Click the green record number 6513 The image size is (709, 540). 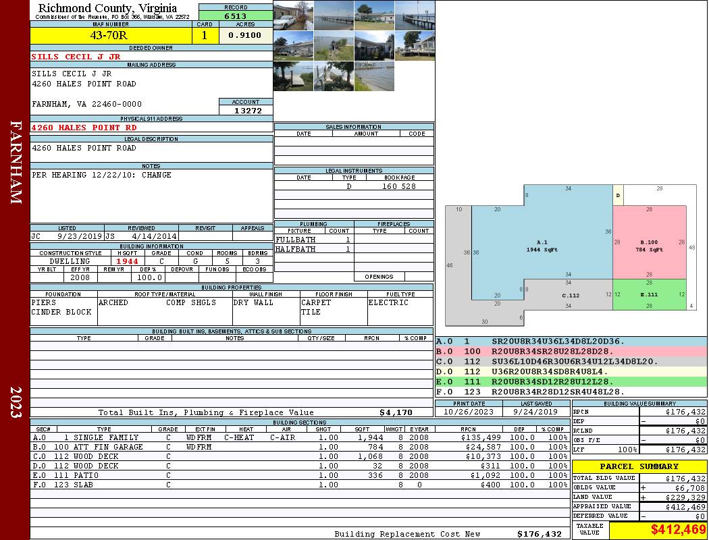pos(236,16)
